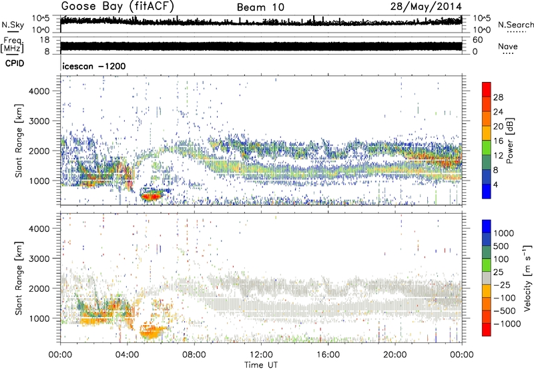Click the "10^0" tick beside the N.Sky label
Image resolution: width=534 pixels, height=369 pixels.
41,30
